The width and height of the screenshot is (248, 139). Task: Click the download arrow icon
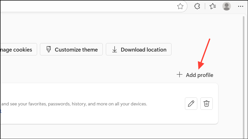(115, 49)
